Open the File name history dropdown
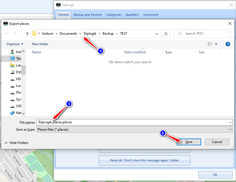The width and height of the screenshot is (236, 182). point(230,122)
